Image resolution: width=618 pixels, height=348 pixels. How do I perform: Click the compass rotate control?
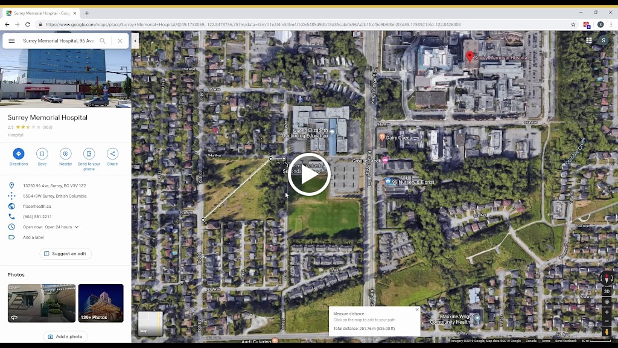(x=607, y=278)
